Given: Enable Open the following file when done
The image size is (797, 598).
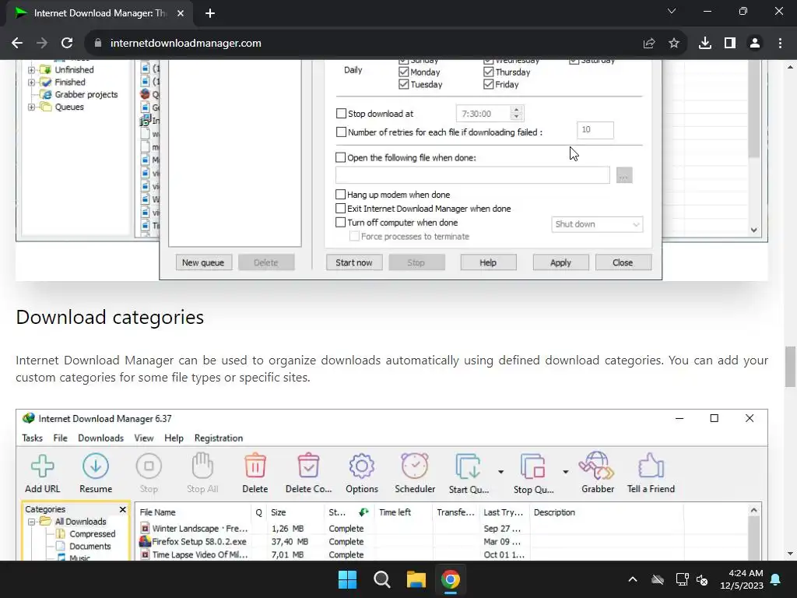Looking at the screenshot, I should click(341, 157).
